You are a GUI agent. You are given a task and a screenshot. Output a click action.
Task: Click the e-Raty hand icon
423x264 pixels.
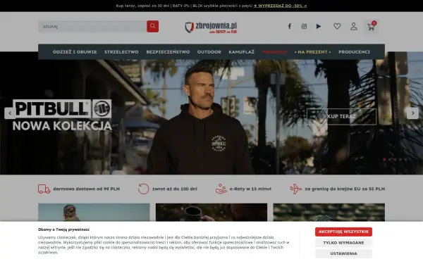pyautogui.click(x=221, y=189)
